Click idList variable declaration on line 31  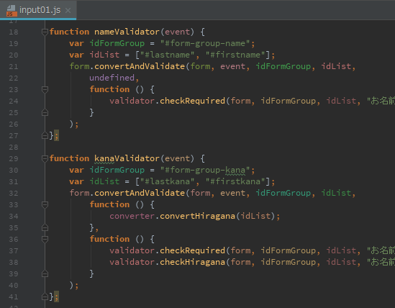click(x=104, y=182)
